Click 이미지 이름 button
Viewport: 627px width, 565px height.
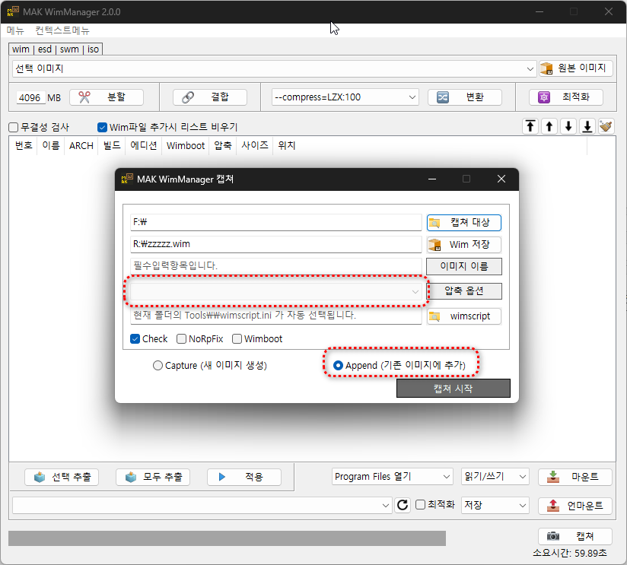(x=464, y=266)
